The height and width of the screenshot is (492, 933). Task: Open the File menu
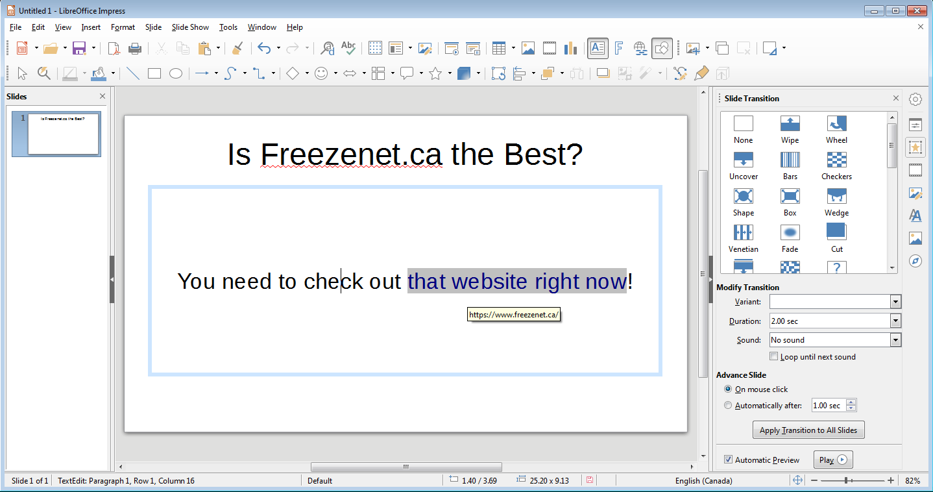(16, 27)
